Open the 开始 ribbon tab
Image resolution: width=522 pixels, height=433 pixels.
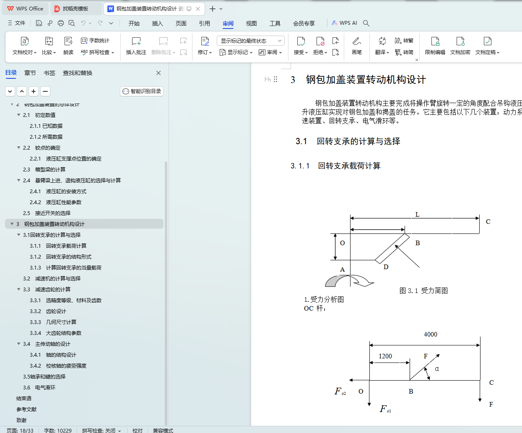(134, 23)
